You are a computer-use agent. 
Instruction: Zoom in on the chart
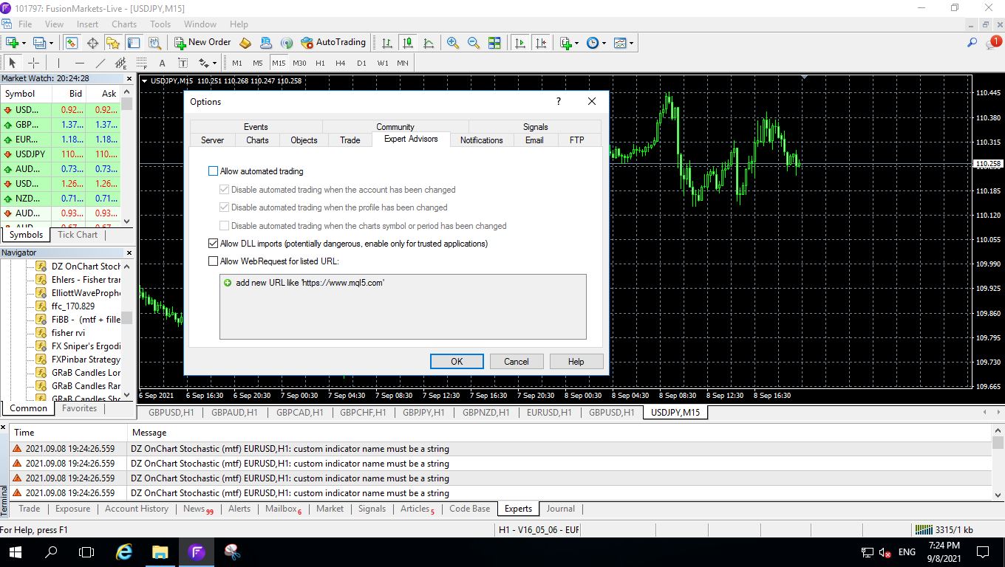(x=452, y=43)
